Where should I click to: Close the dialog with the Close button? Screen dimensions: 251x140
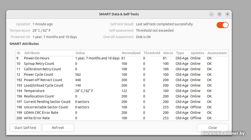(x=212, y=128)
